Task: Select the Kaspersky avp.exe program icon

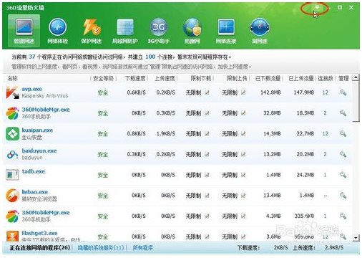Action: 12,92
